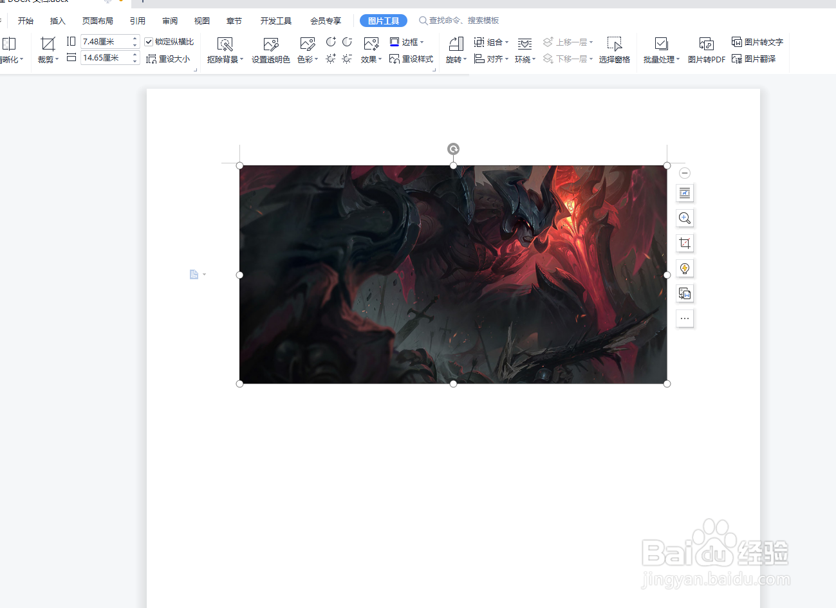Open the View (视图) tab
Screen dimensions: 836x608
[x=202, y=21]
